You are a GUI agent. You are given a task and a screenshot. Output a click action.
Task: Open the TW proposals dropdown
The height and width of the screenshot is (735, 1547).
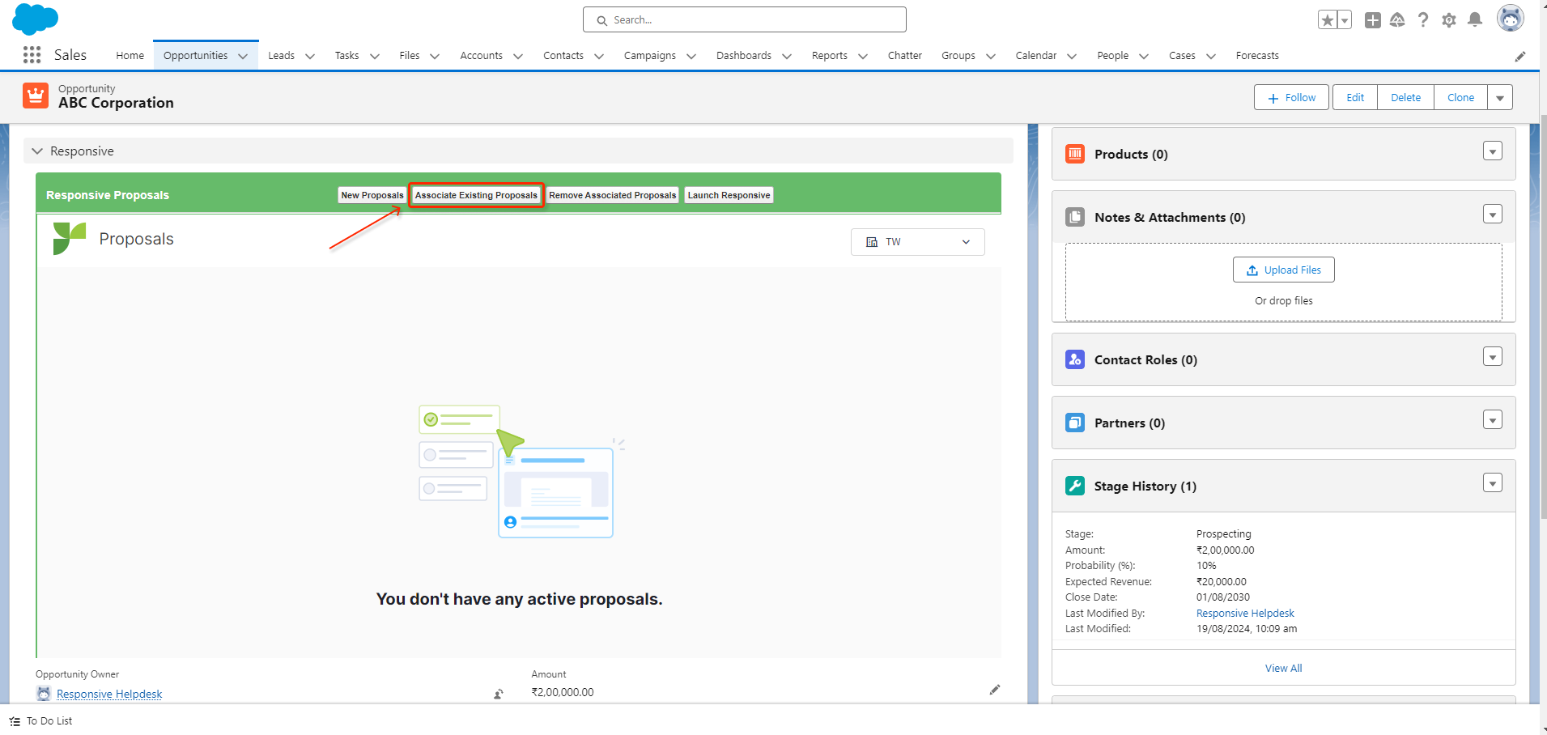click(x=918, y=242)
